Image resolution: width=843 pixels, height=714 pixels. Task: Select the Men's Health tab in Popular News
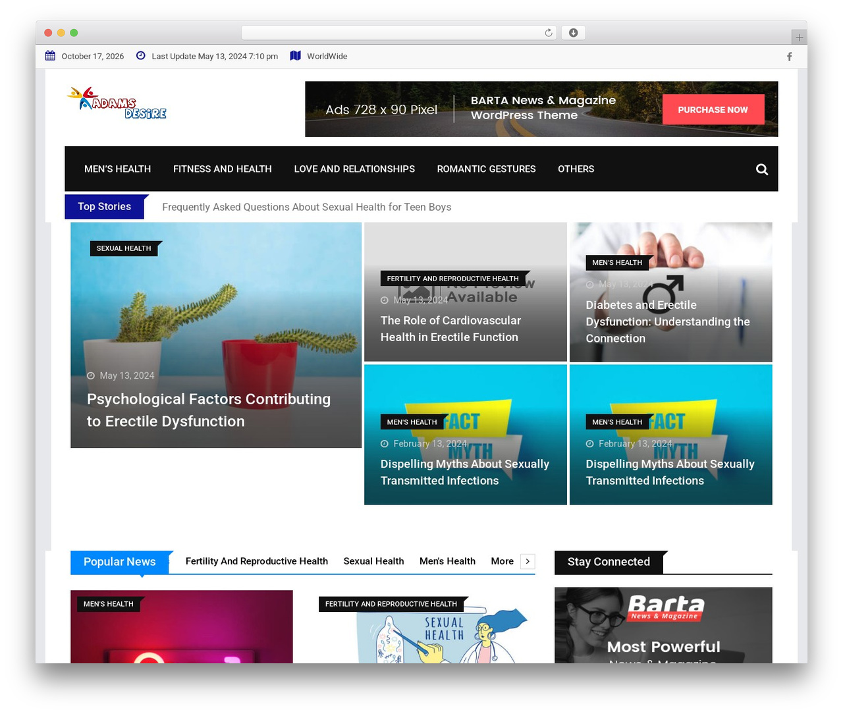tap(447, 561)
